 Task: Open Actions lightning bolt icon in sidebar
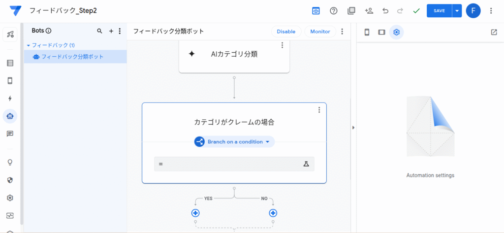[10, 99]
